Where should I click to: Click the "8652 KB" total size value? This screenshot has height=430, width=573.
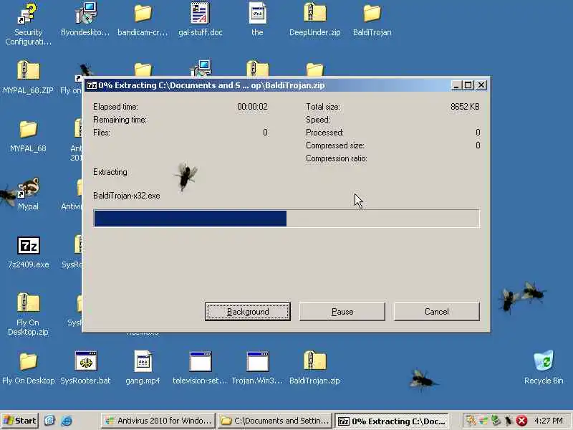(465, 107)
